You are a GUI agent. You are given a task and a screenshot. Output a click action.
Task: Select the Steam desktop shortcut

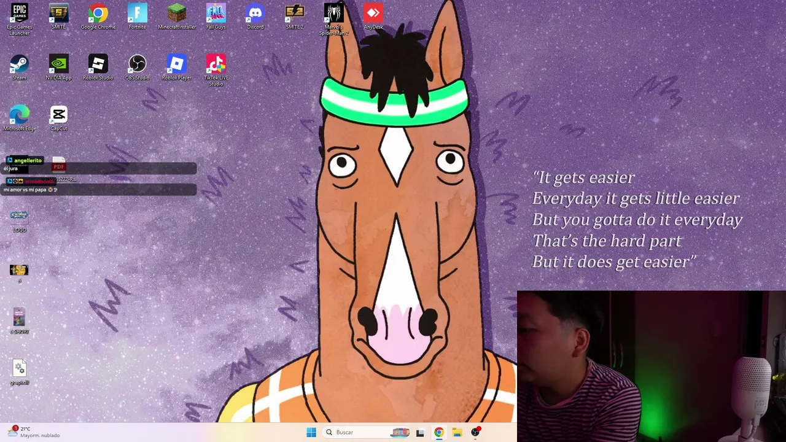20,68
